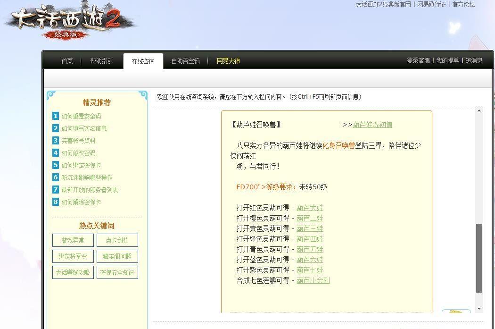Open 完善帐号资料 help topic
Viewport: 495px width, 329px height.
click(78, 141)
